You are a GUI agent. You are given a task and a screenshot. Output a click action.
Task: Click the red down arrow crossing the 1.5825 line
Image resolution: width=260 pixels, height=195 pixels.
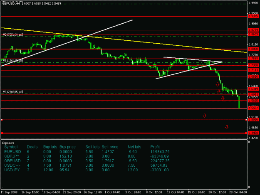pyautogui.click(x=223, y=99)
